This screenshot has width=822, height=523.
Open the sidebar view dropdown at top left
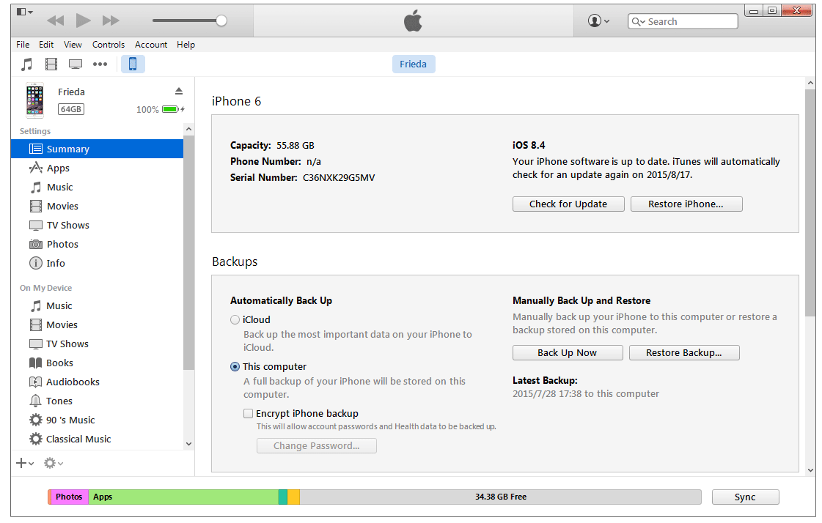click(x=25, y=12)
